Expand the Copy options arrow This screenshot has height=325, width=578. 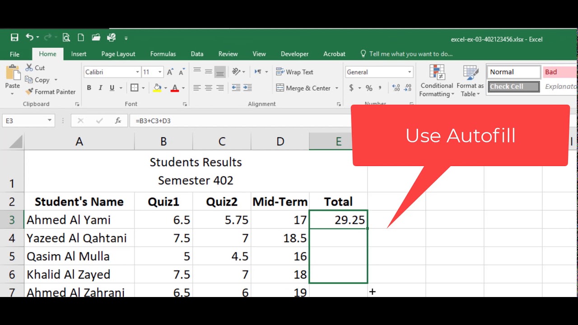pos(56,80)
